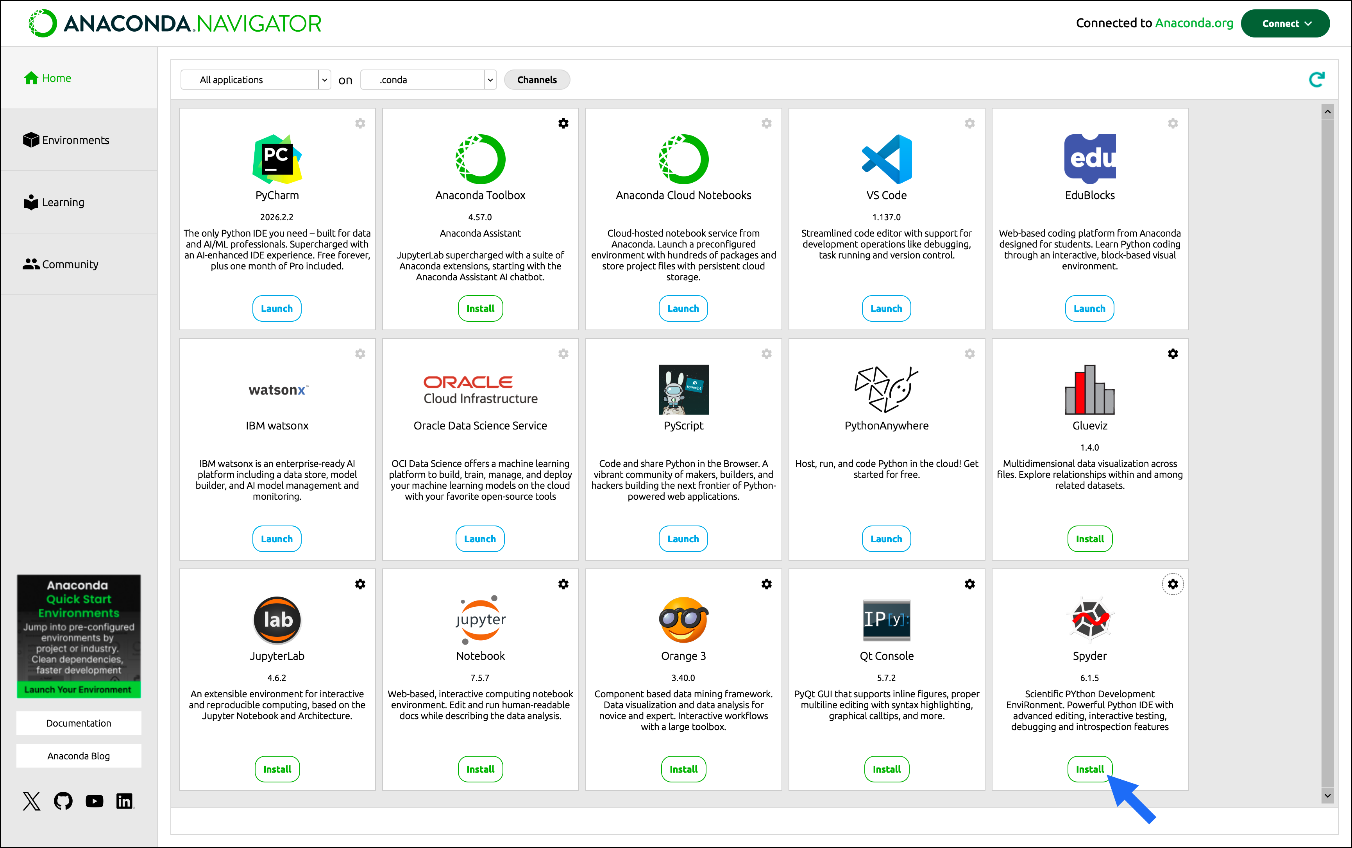Install Spyder
Image resolution: width=1352 pixels, height=848 pixels.
(1090, 770)
